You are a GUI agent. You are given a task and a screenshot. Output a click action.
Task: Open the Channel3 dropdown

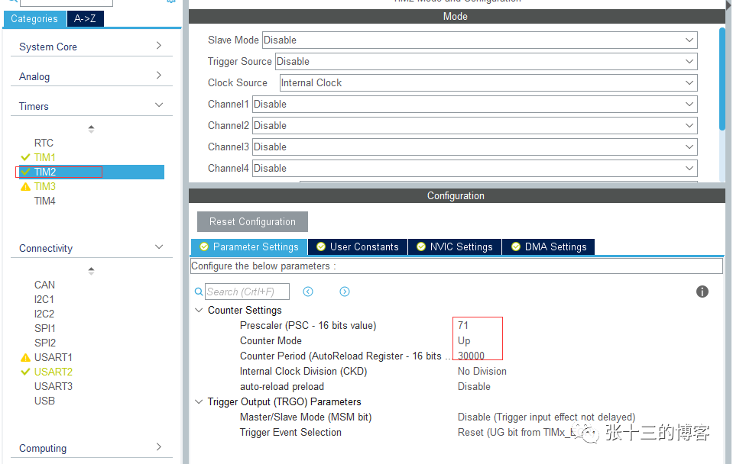pos(475,147)
